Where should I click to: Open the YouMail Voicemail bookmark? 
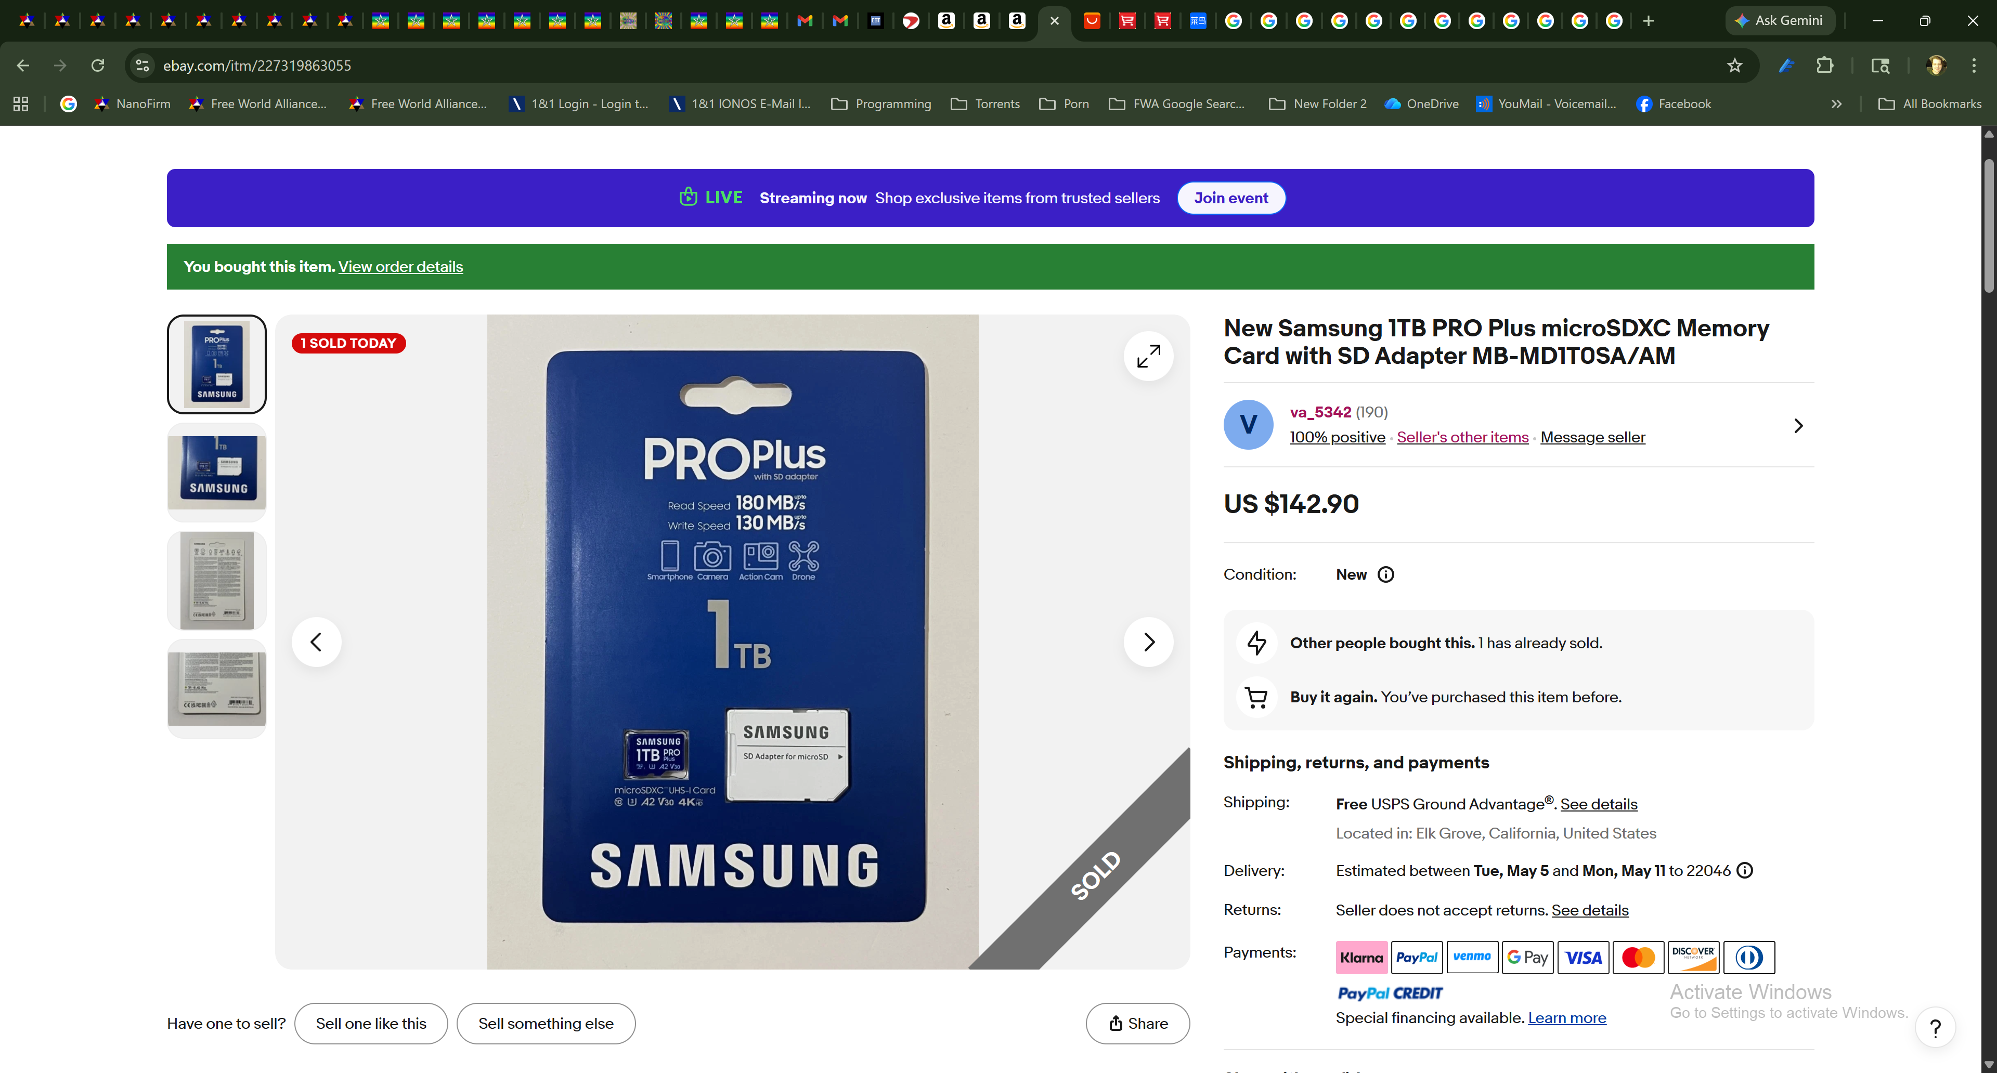1547,104
